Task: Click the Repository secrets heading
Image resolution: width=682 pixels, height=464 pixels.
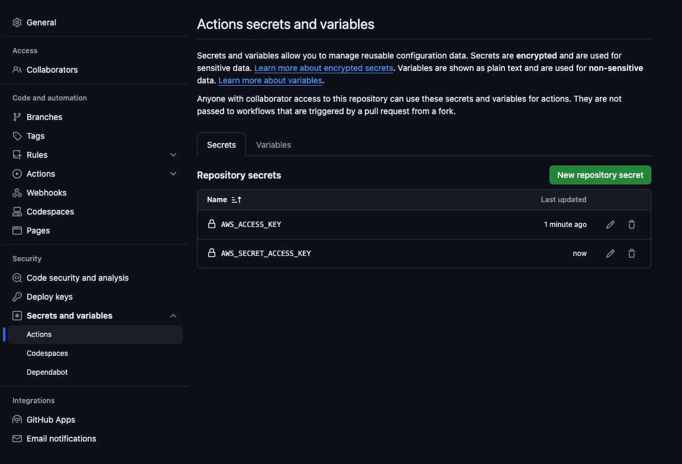Action: click(239, 175)
